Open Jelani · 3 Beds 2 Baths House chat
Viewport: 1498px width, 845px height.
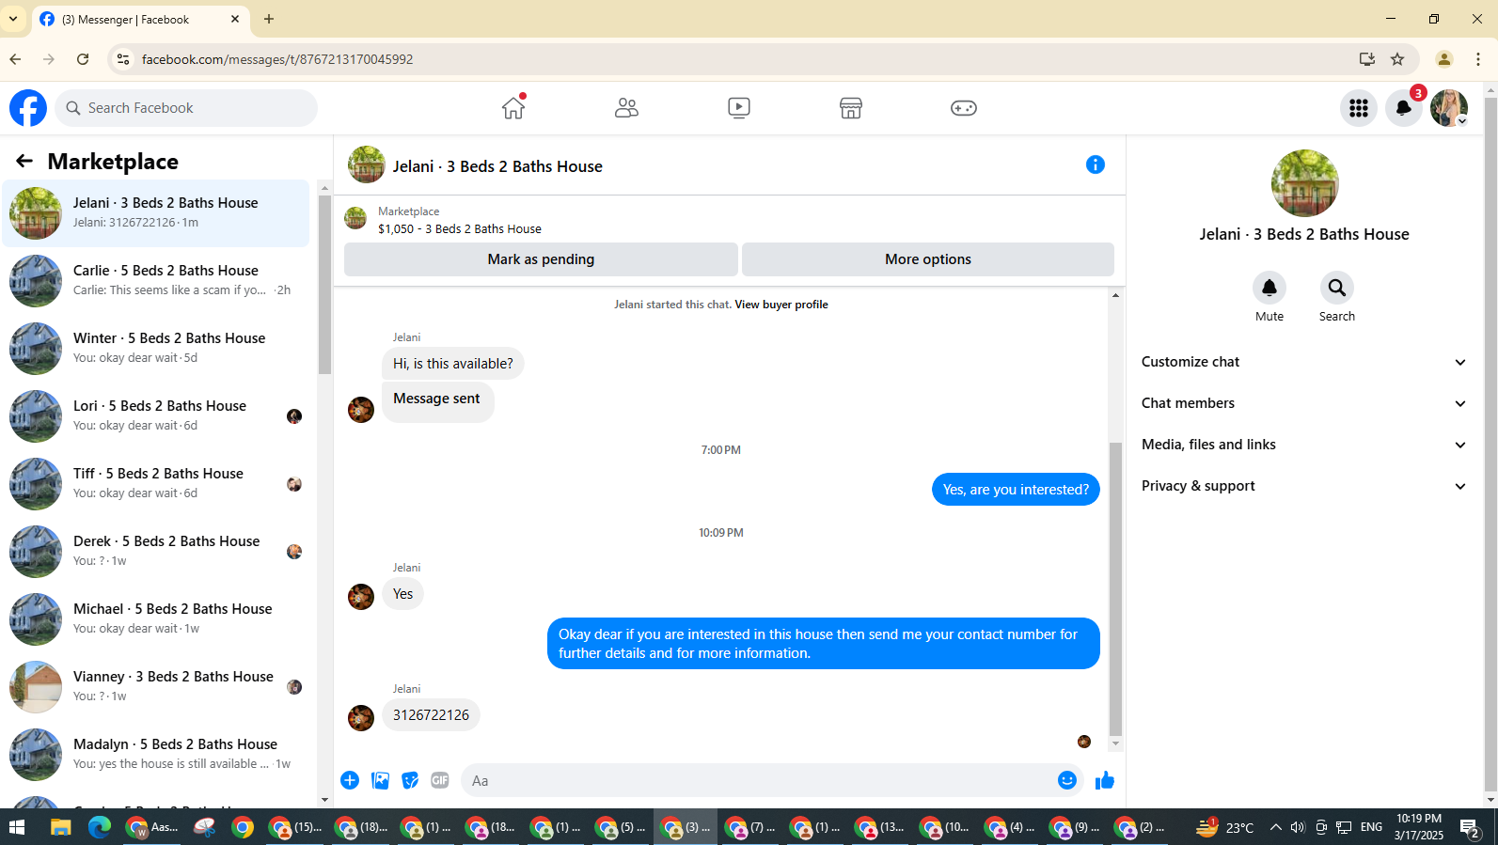pos(156,213)
